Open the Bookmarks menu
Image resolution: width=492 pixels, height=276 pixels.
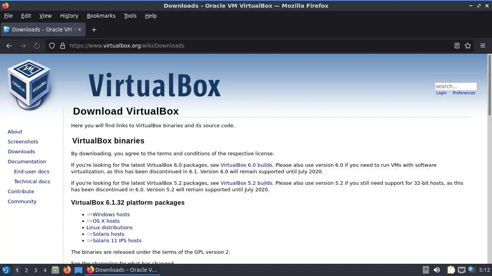(101, 16)
